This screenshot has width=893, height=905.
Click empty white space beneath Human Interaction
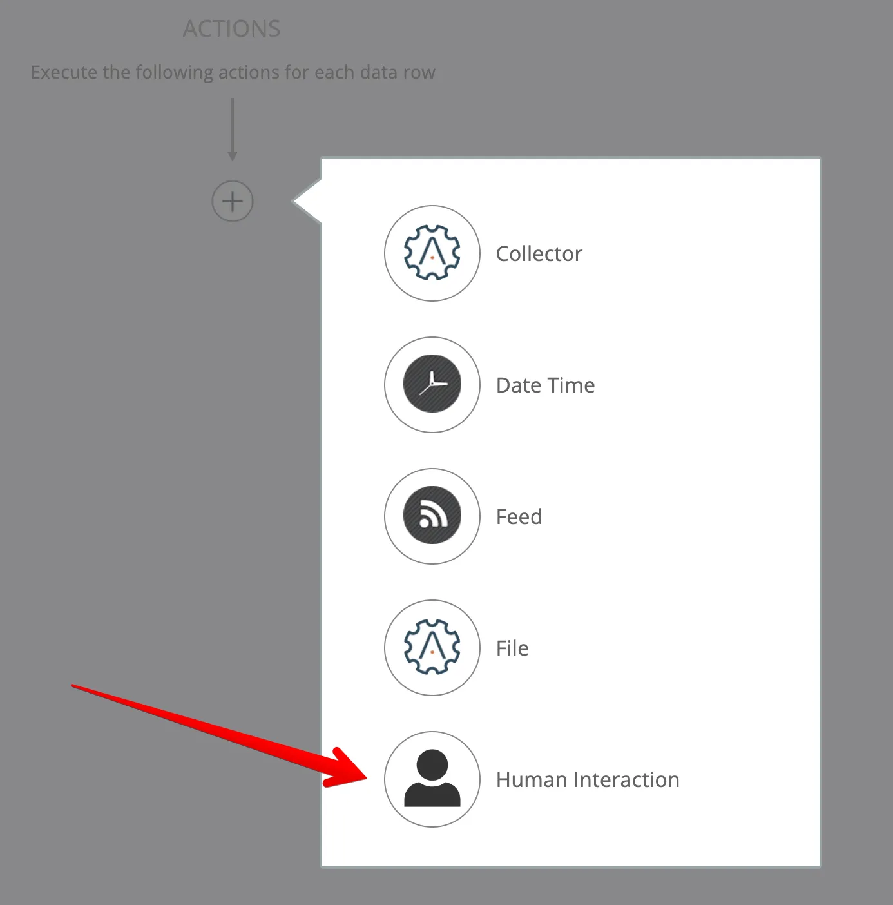tap(570, 848)
